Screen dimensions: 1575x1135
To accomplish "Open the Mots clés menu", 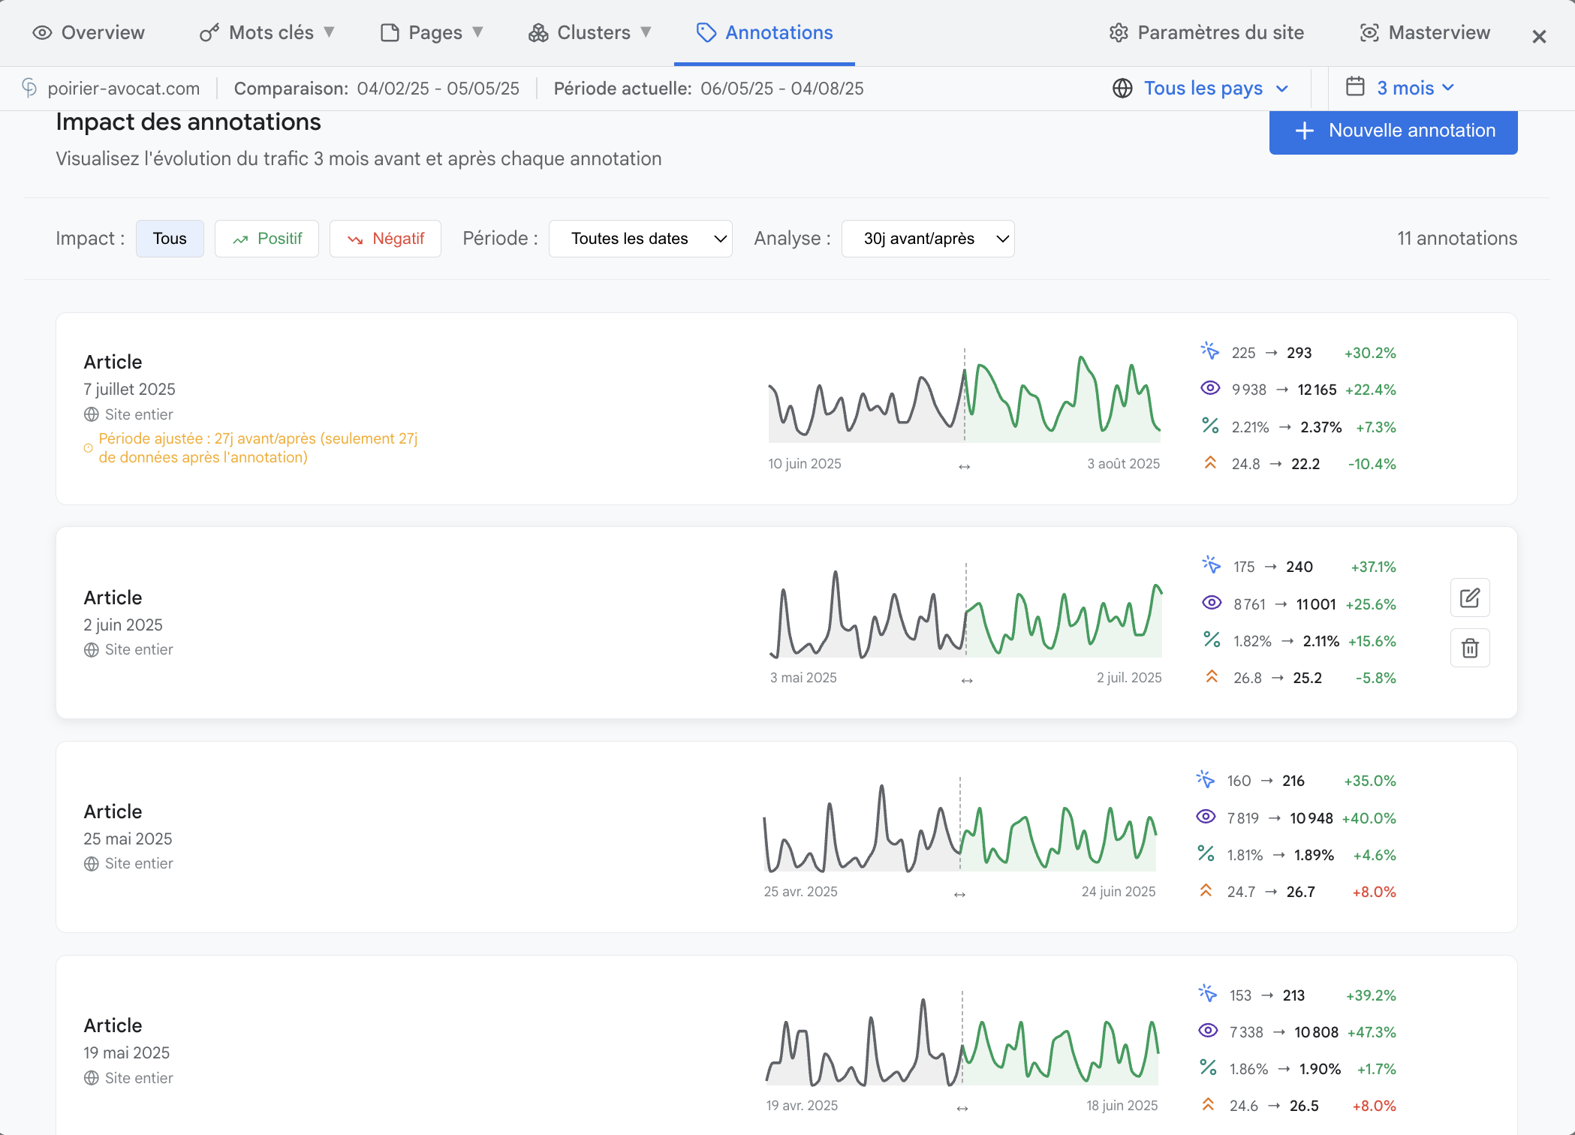I will pos(267,33).
